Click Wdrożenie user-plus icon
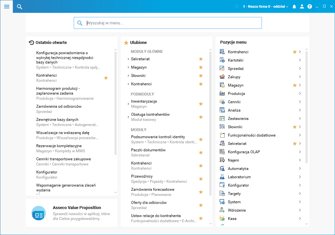 (222, 210)
